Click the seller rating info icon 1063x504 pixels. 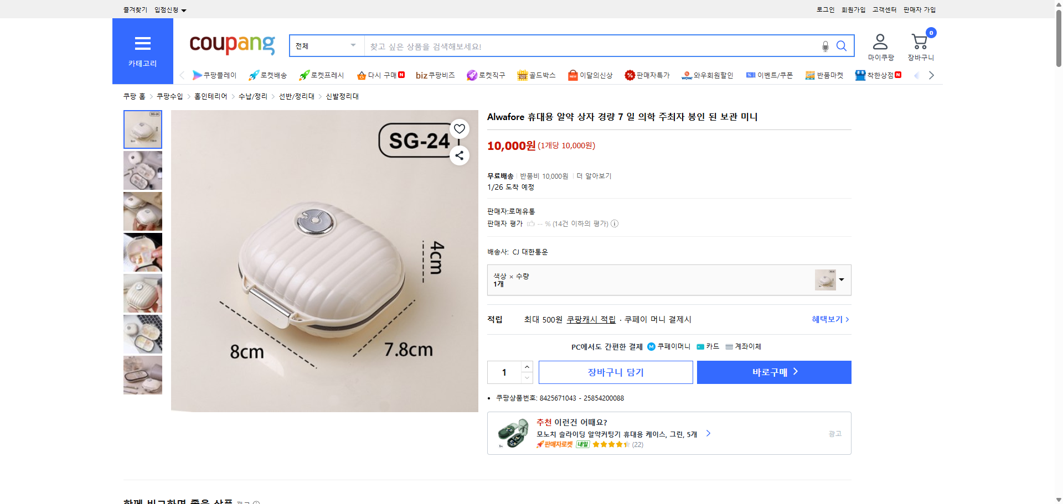tap(615, 224)
